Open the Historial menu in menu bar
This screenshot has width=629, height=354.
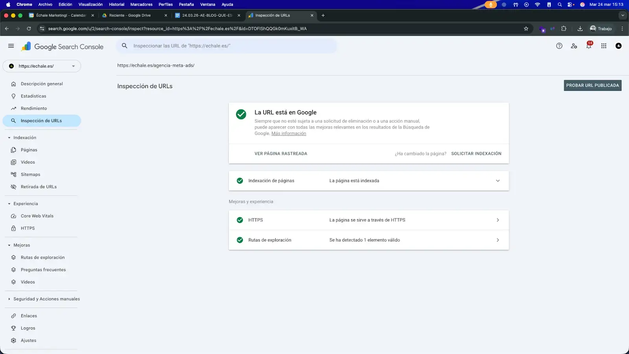pyautogui.click(x=116, y=4)
